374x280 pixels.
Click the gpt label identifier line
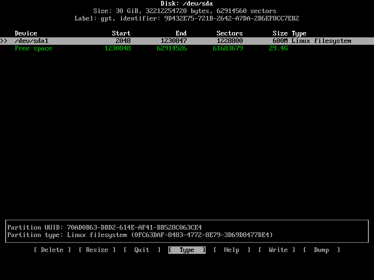click(187, 18)
